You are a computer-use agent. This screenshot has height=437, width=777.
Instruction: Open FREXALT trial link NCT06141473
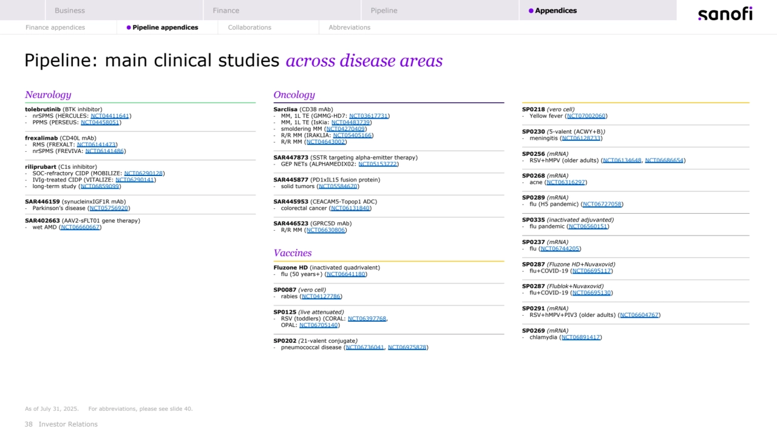click(96, 145)
